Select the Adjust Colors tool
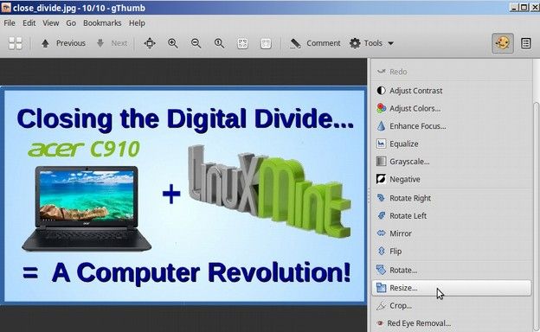The height and width of the screenshot is (332, 540). pyautogui.click(x=415, y=108)
